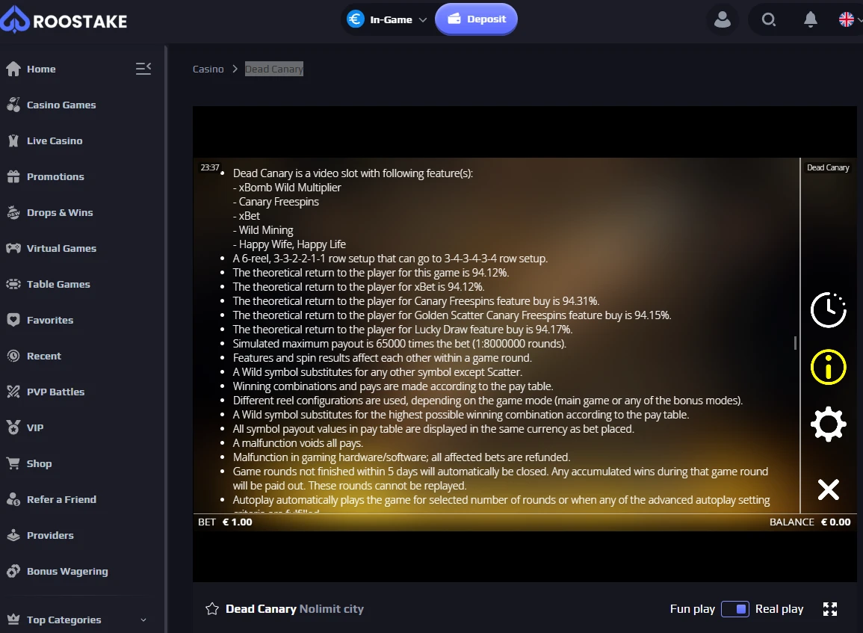Open the game history clock icon
This screenshot has width=863, height=633.
(x=829, y=310)
